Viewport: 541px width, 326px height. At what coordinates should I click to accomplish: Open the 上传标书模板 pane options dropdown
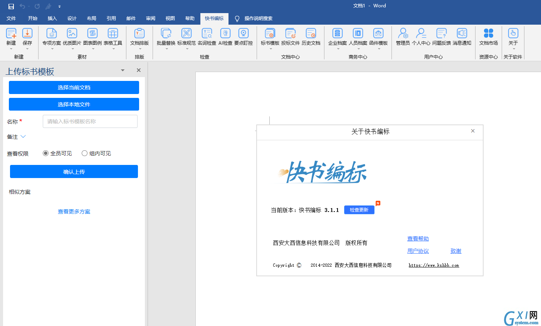[x=123, y=70]
